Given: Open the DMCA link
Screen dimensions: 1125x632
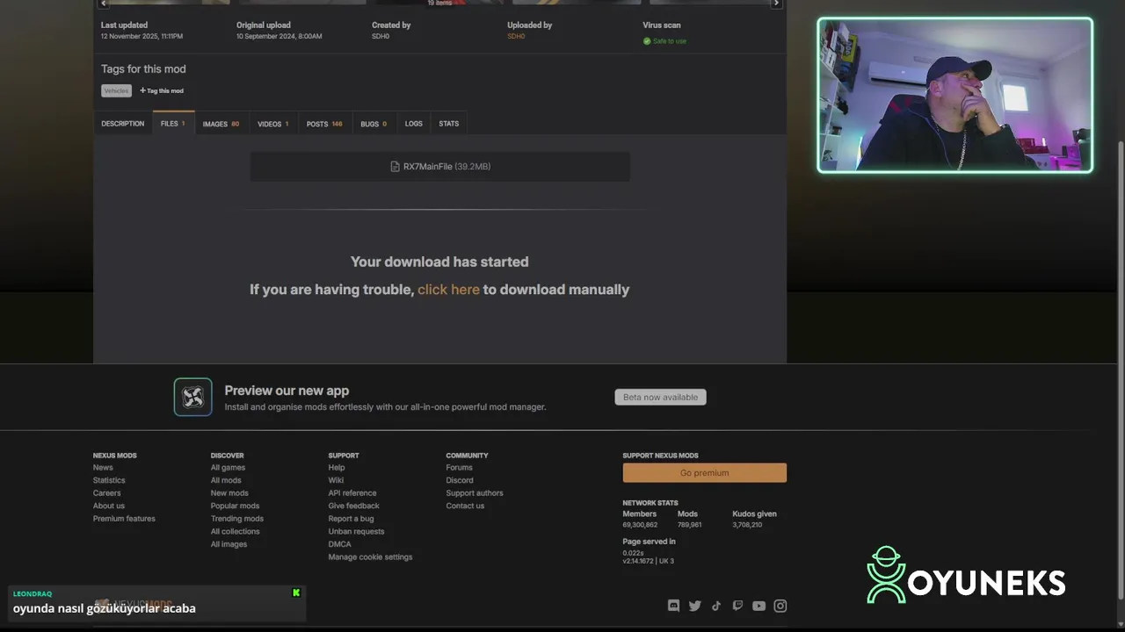Looking at the screenshot, I should click(x=340, y=544).
